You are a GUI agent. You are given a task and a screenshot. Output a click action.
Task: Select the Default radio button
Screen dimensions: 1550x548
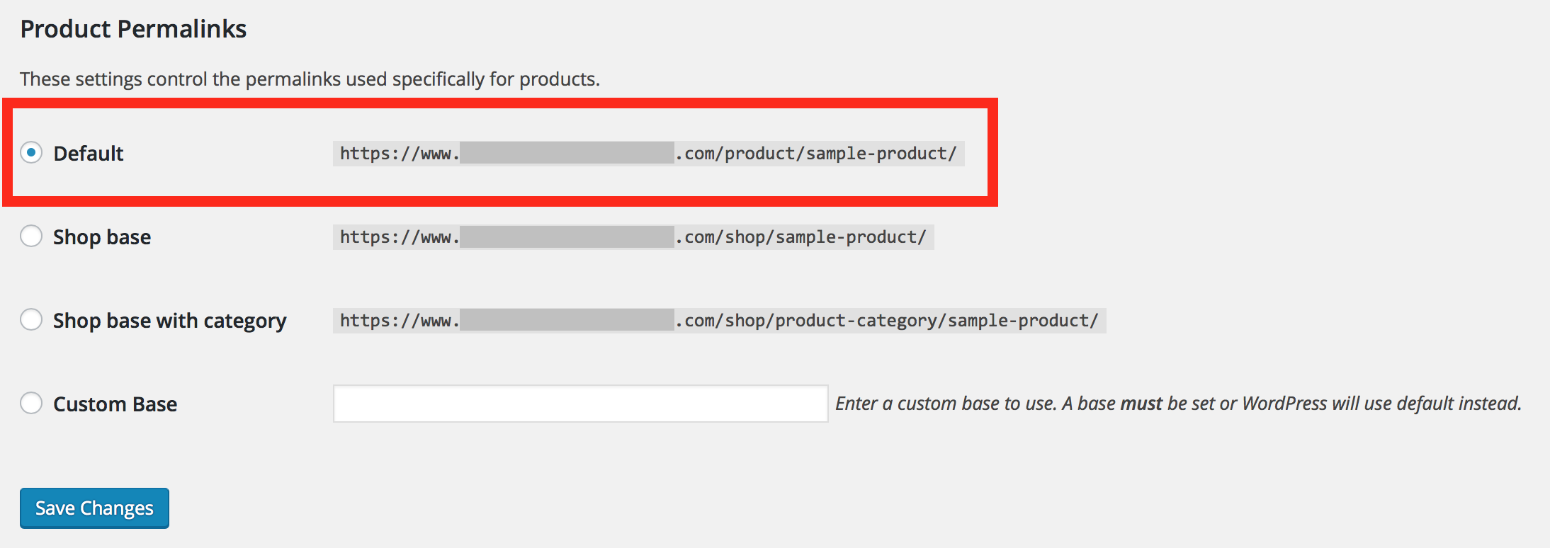coord(31,153)
